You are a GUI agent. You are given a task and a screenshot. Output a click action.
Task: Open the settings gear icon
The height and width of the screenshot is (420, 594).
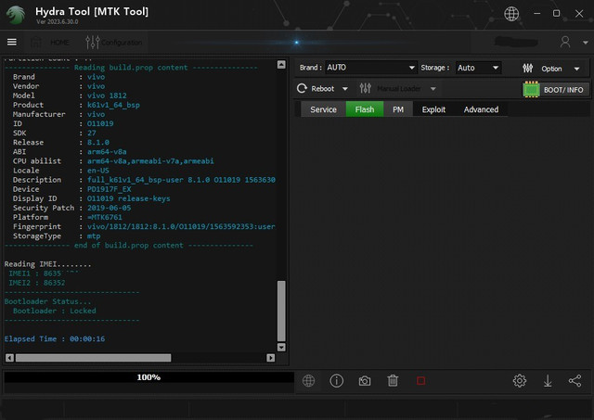[x=520, y=381]
